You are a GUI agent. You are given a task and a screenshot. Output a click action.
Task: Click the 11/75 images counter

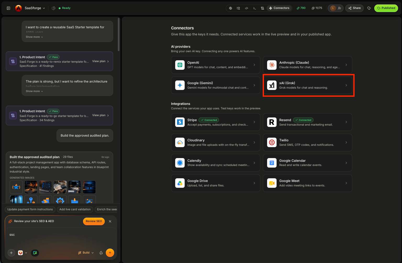pos(317,8)
